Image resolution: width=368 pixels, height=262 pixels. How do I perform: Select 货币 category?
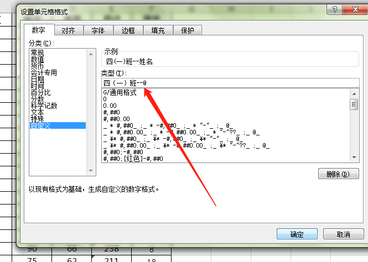[58, 66]
